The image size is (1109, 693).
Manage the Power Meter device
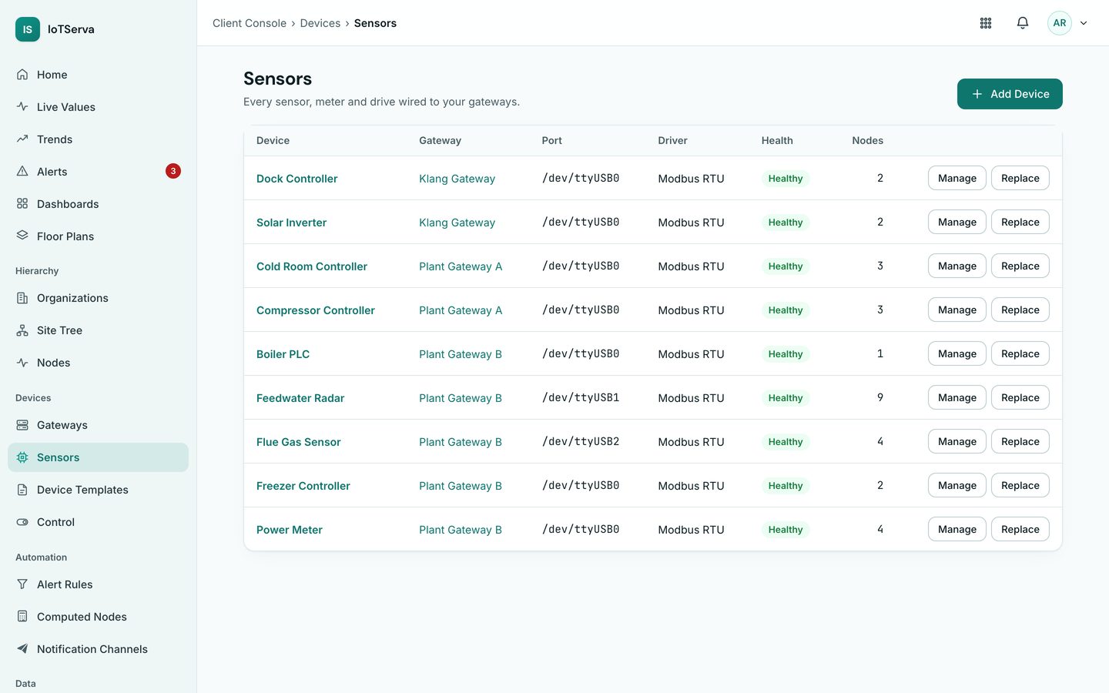point(957,529)
